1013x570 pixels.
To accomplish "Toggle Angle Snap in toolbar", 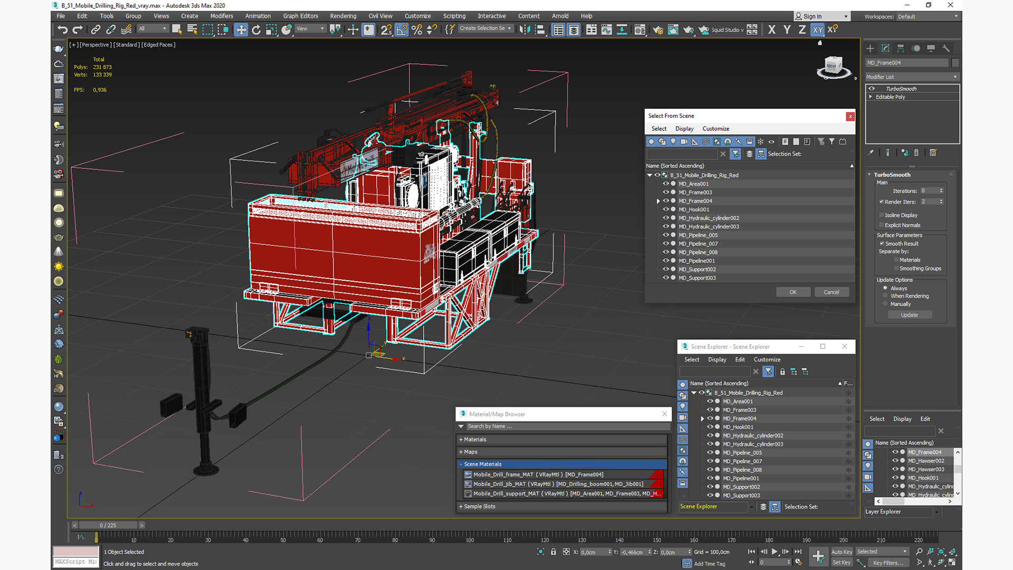I will pos(402,30).
